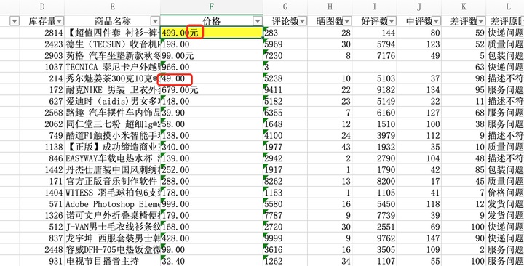Open the 好评数 filter dropdown
Viewport: 524px width, 266px height.
392,21
